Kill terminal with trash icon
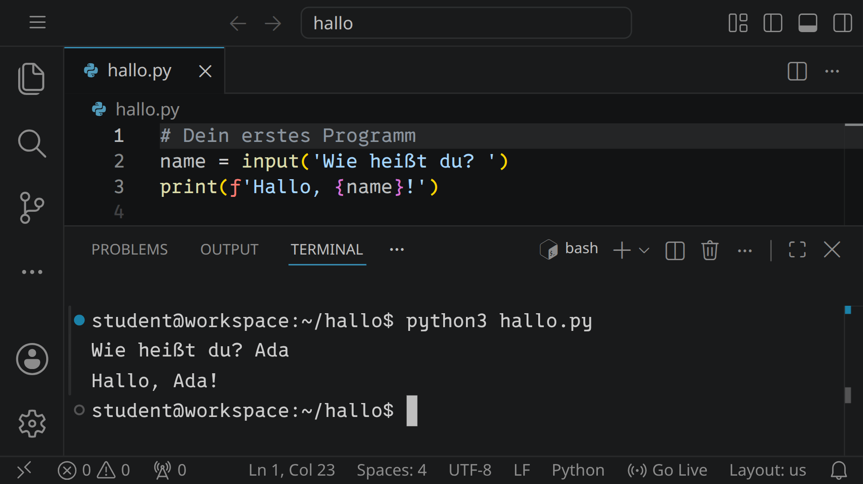This screenshot has width=863, height=484. point(710,250)
